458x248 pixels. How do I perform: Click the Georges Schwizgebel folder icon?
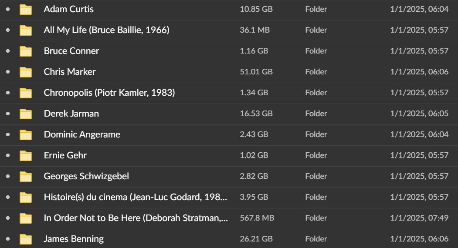tap(26, 176)
